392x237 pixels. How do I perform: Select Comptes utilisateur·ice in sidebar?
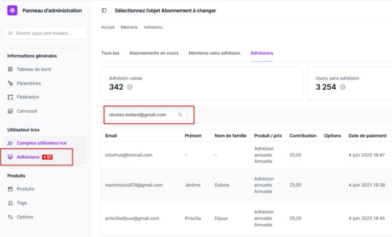[41, 143]
